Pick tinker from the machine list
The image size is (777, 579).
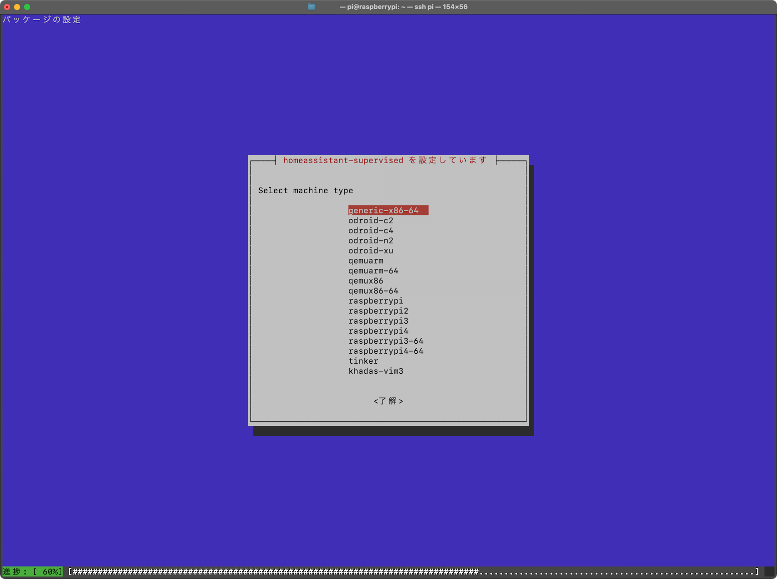tap(363, 361)
